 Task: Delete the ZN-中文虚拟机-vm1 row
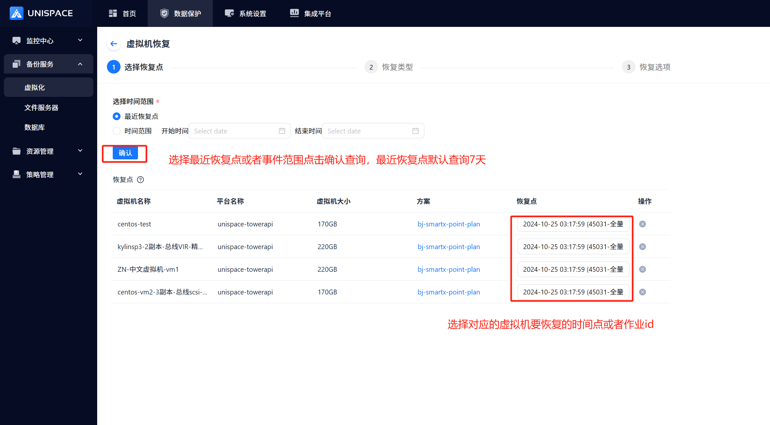pos(642,270)
